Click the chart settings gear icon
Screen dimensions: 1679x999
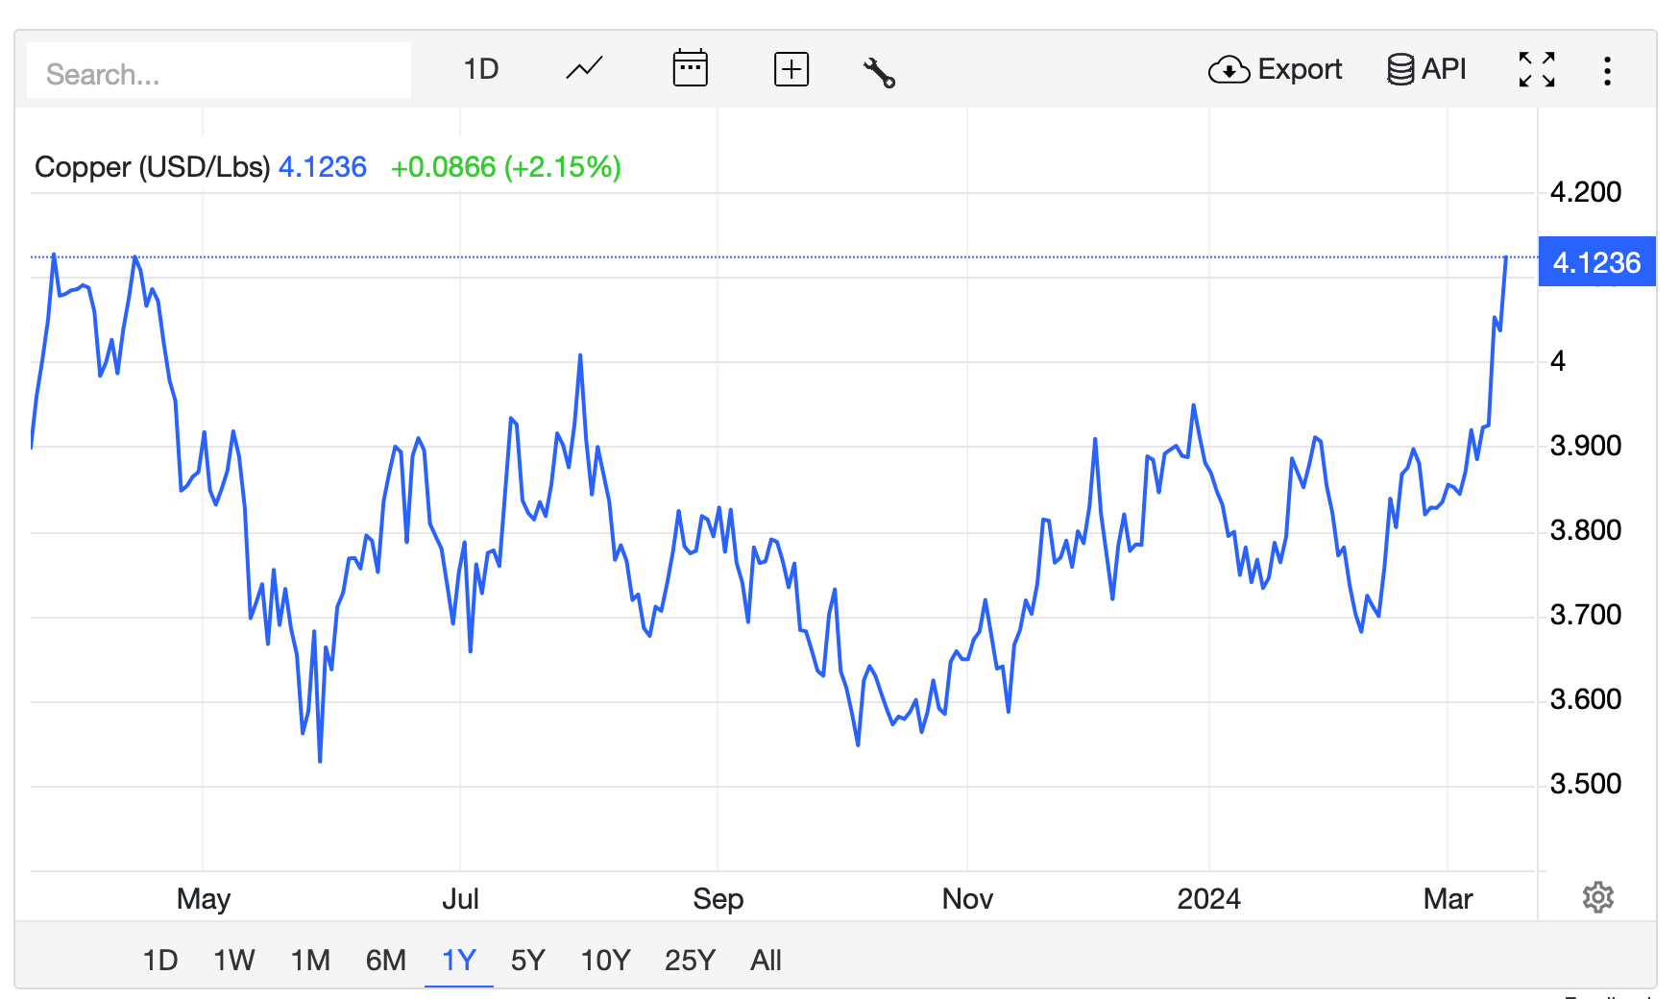[1598, 897]
